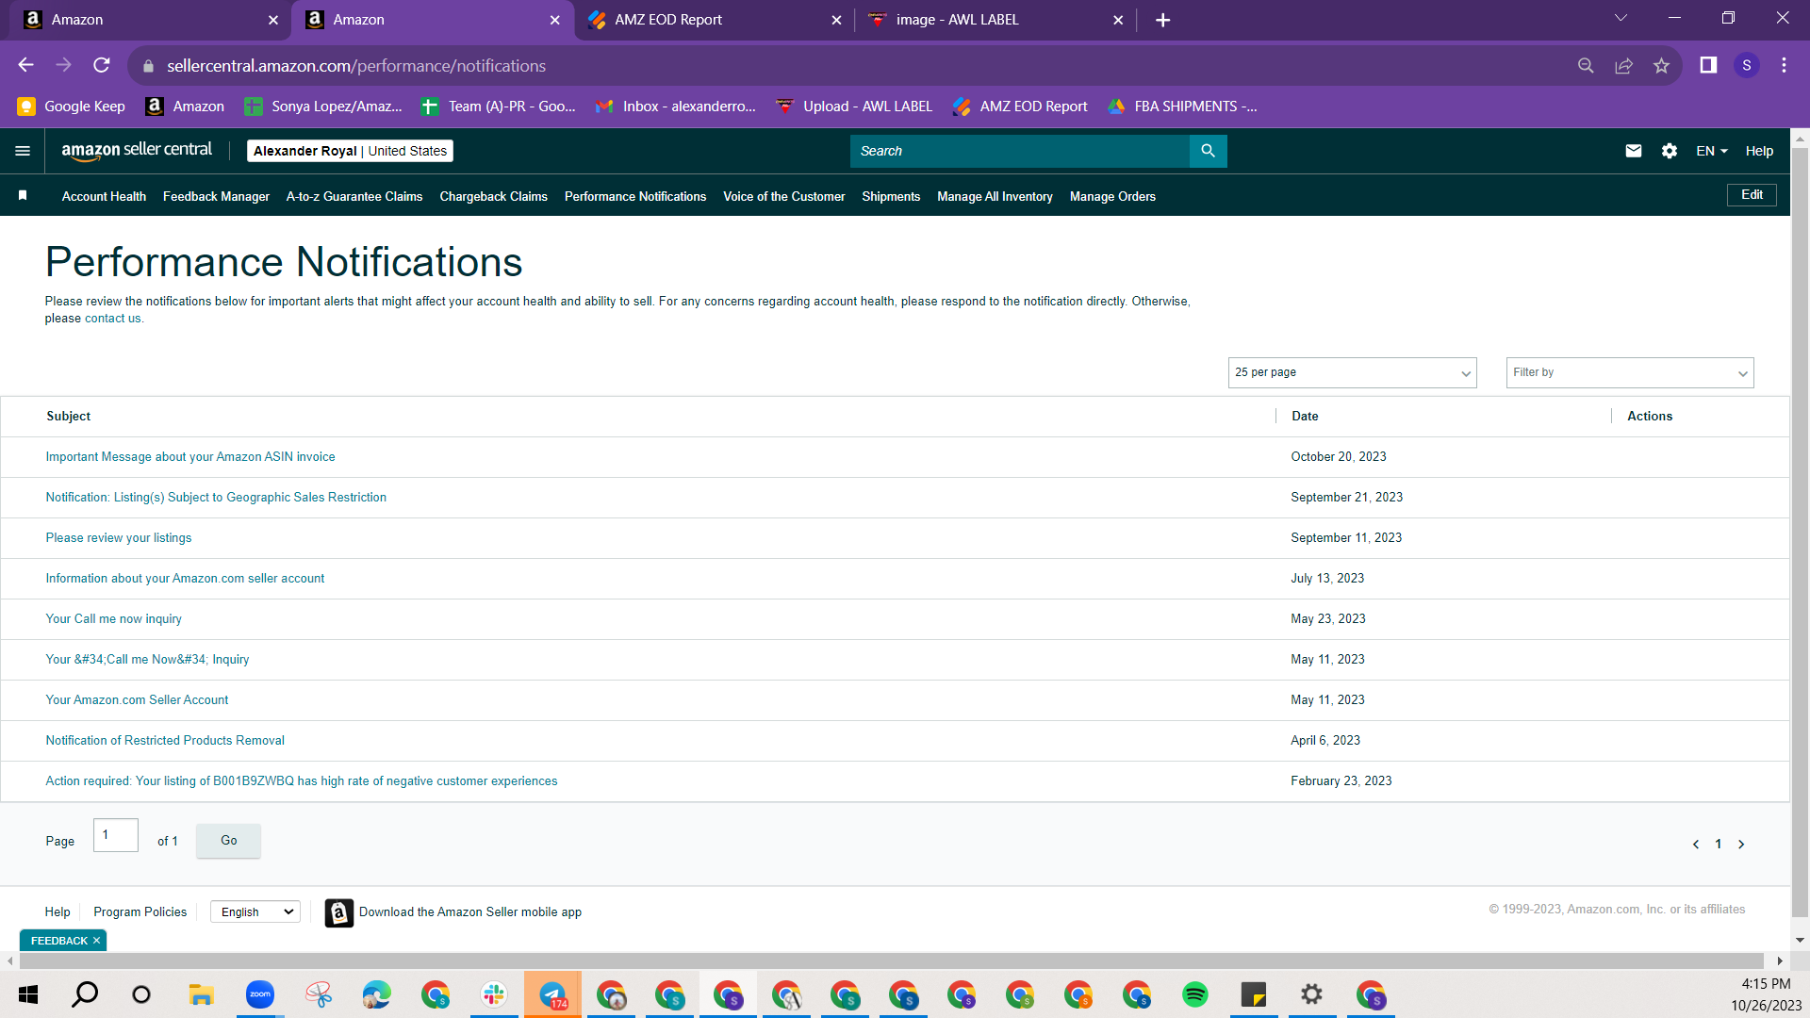Bookmark this page with the star icon

pos(1661,65)
